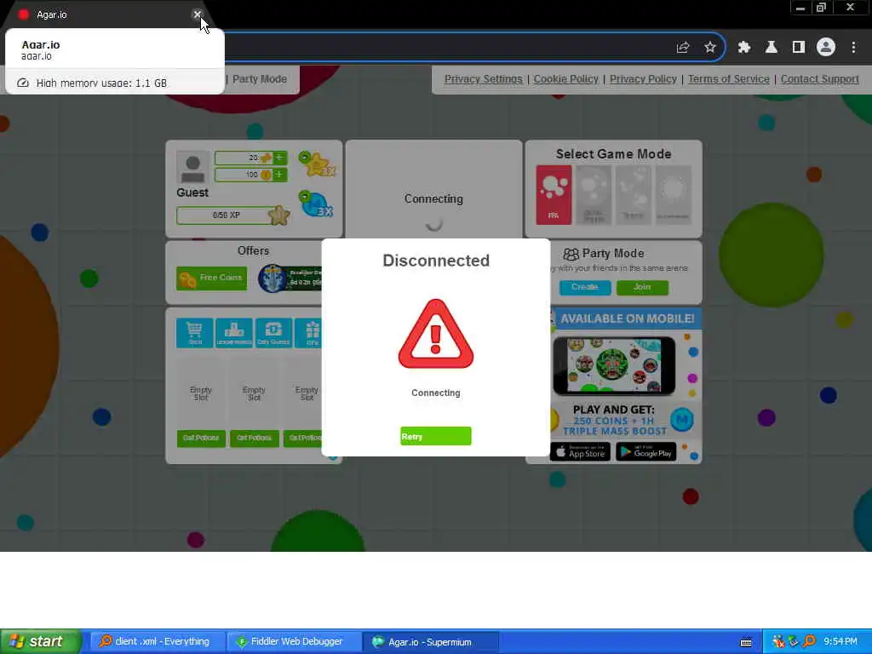
Task: Open the share page icon in address bar
Action: point(683,48)
